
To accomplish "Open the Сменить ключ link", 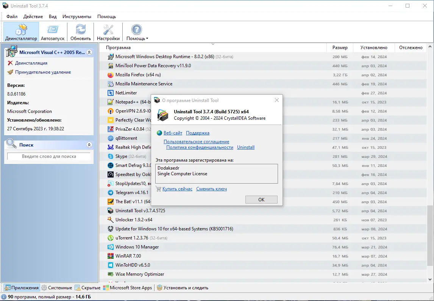I will click(211, 189).
